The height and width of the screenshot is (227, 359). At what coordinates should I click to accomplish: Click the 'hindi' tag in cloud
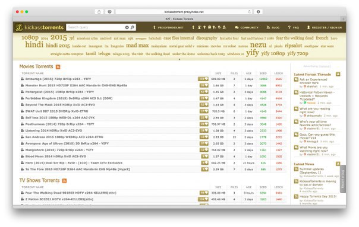pyautogui.click(x=34, y=45)
